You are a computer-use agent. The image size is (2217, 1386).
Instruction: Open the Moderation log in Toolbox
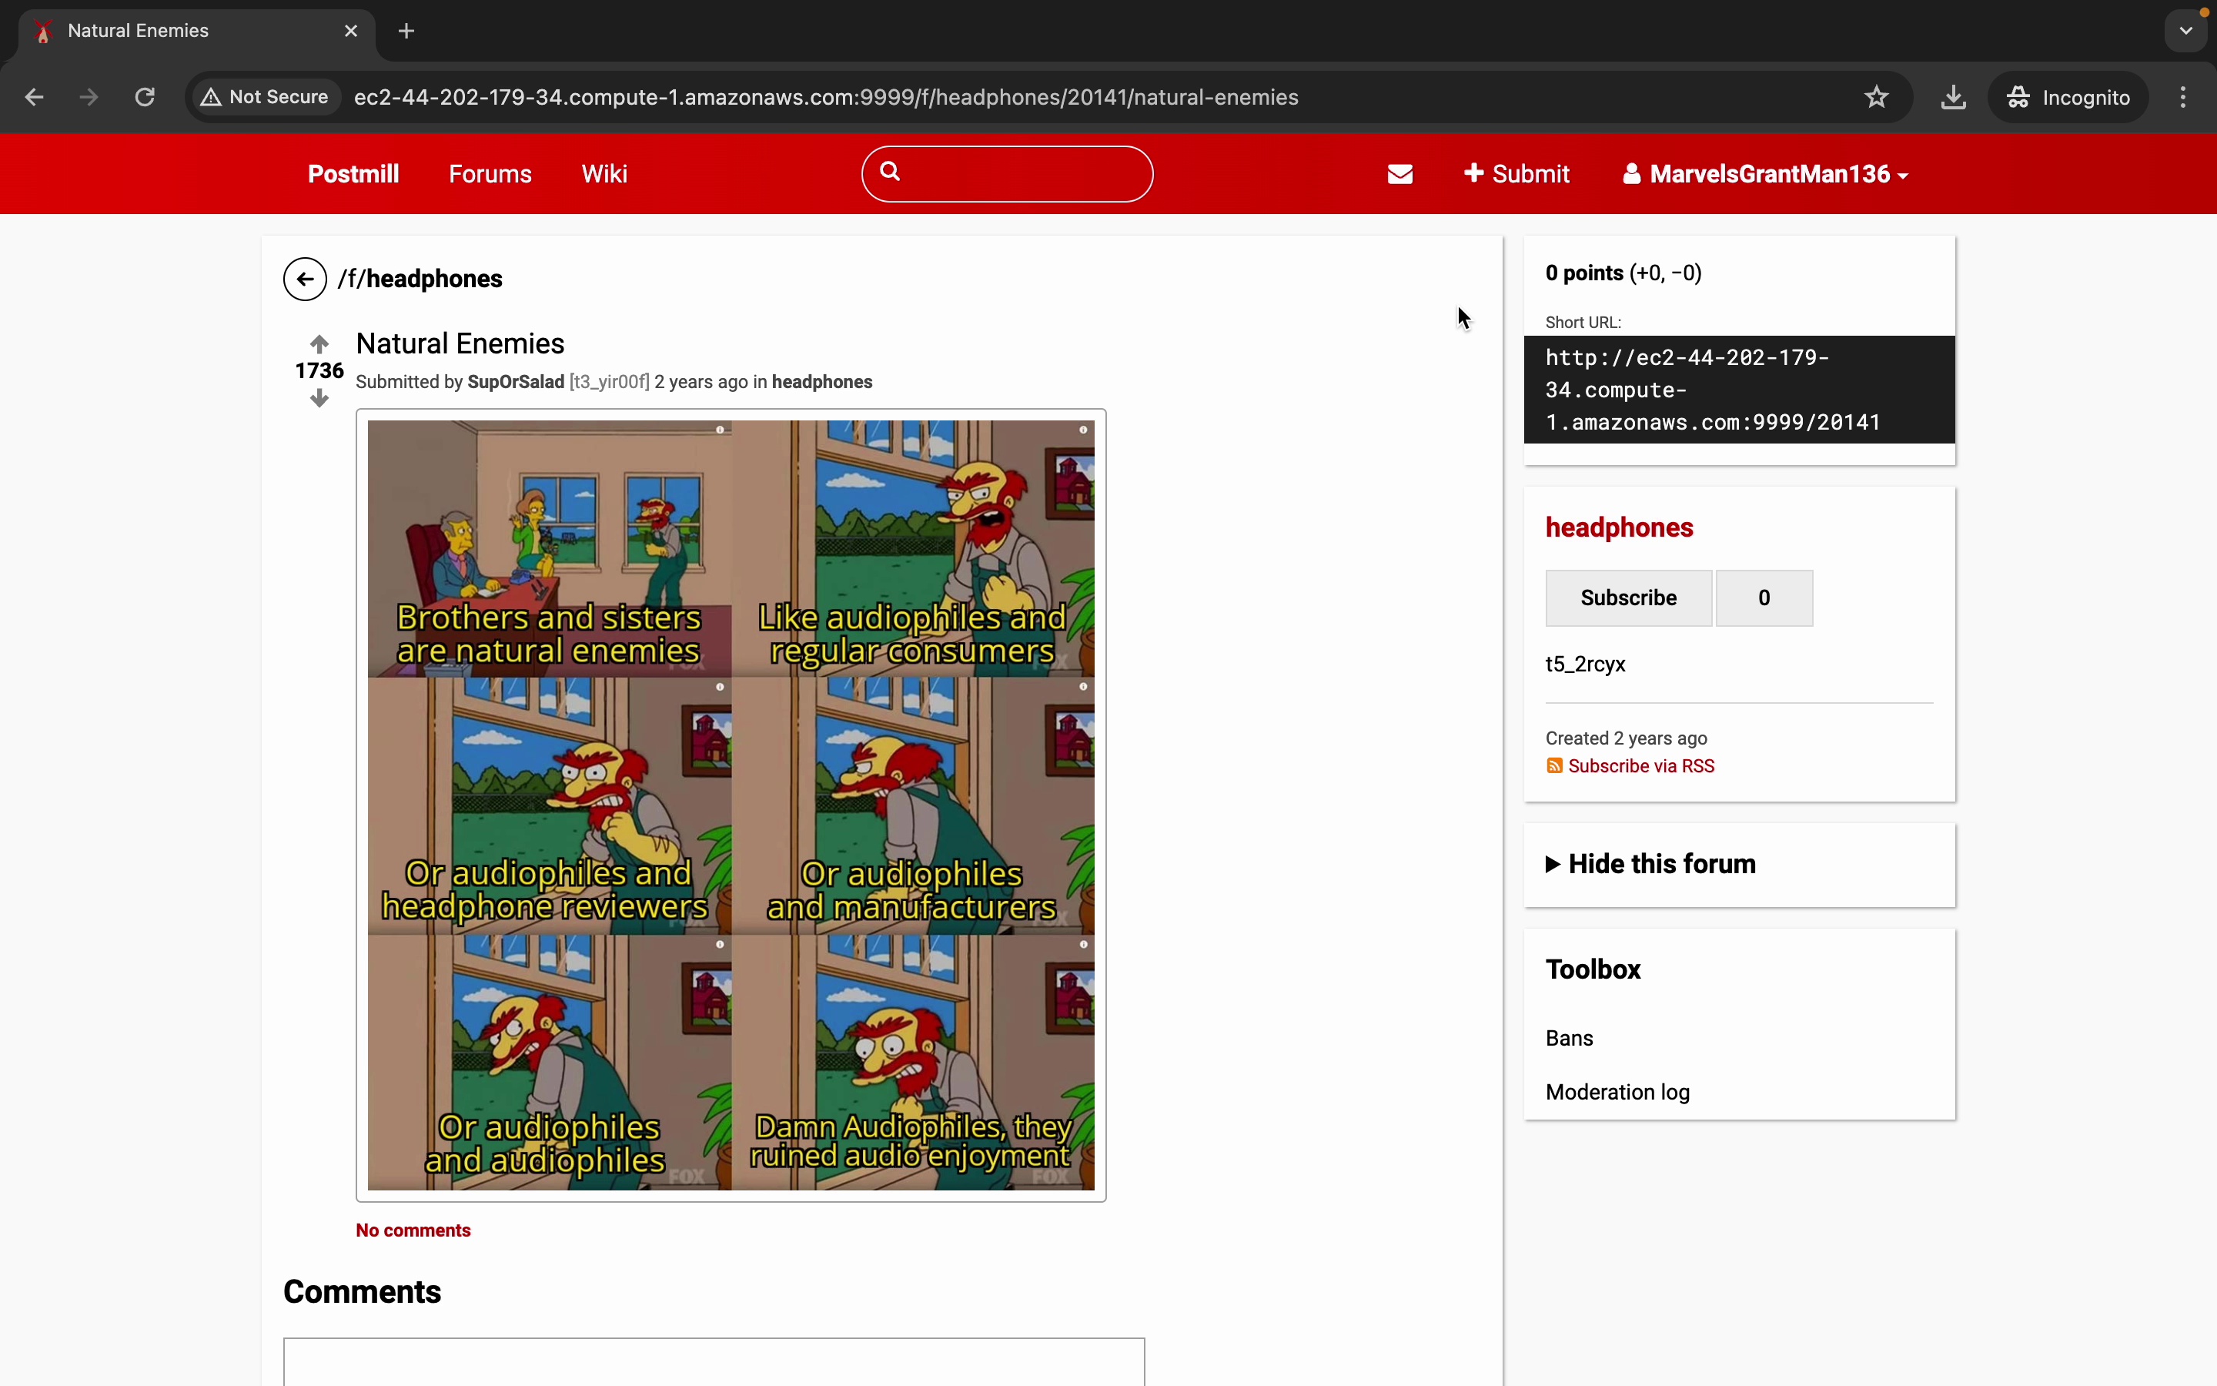pyautogui.click(x=1617, y=1092)
